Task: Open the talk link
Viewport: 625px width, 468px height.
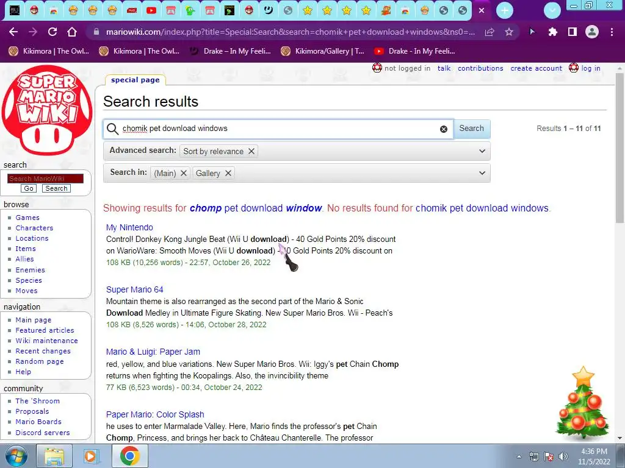Action: click(x=444, y=68)
